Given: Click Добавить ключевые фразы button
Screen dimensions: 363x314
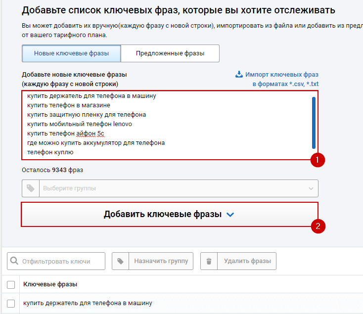Looking at the screenshot, I should pyautogui.click(x=170, y=215).
